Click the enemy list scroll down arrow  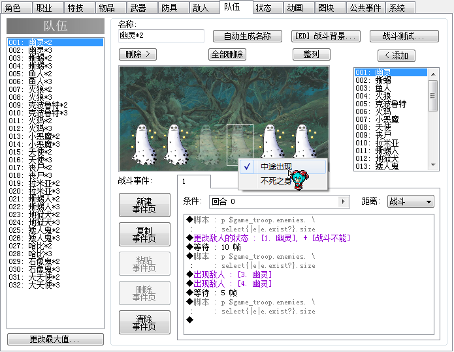point(433,165)
